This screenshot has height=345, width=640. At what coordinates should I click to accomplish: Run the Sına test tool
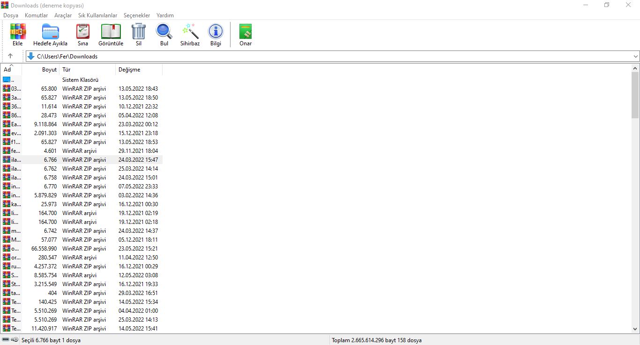point(83,31)
